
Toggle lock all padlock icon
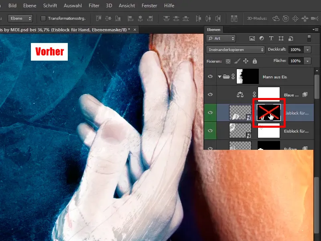(x=255, y=61)
